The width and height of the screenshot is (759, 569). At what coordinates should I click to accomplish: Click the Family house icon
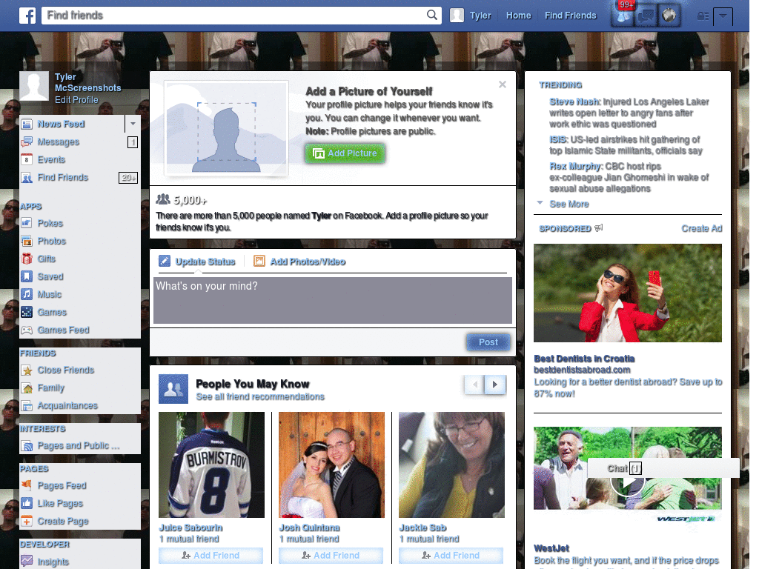pyautogui.click(x=27, y=388)
